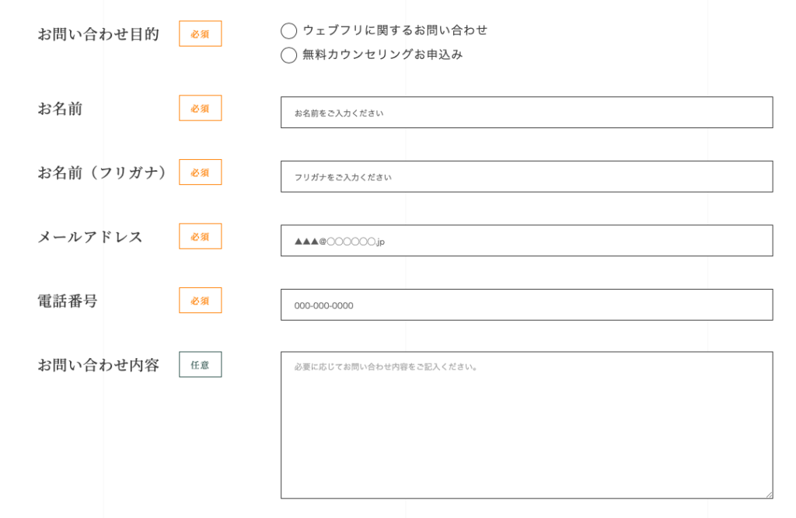Click into the メールアドレス input field
The image size is (796, 518).
[x=526, y=241]
